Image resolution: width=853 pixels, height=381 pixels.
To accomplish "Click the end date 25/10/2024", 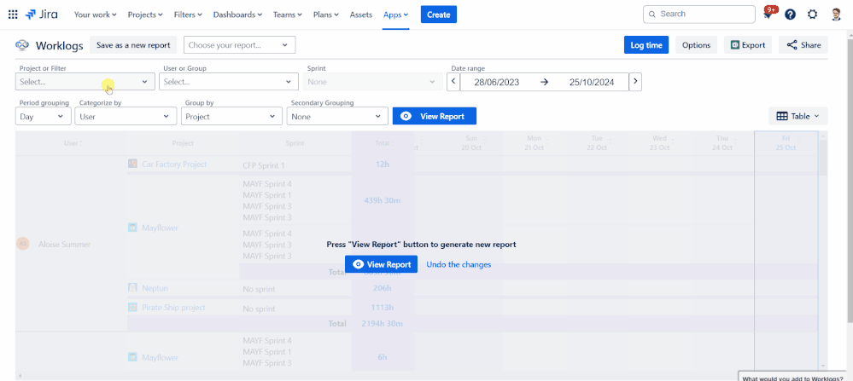I will [592, 82].
